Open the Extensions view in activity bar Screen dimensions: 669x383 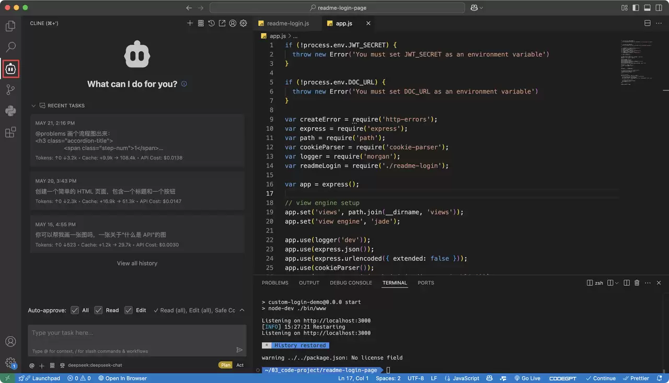(x=10, y=132)
